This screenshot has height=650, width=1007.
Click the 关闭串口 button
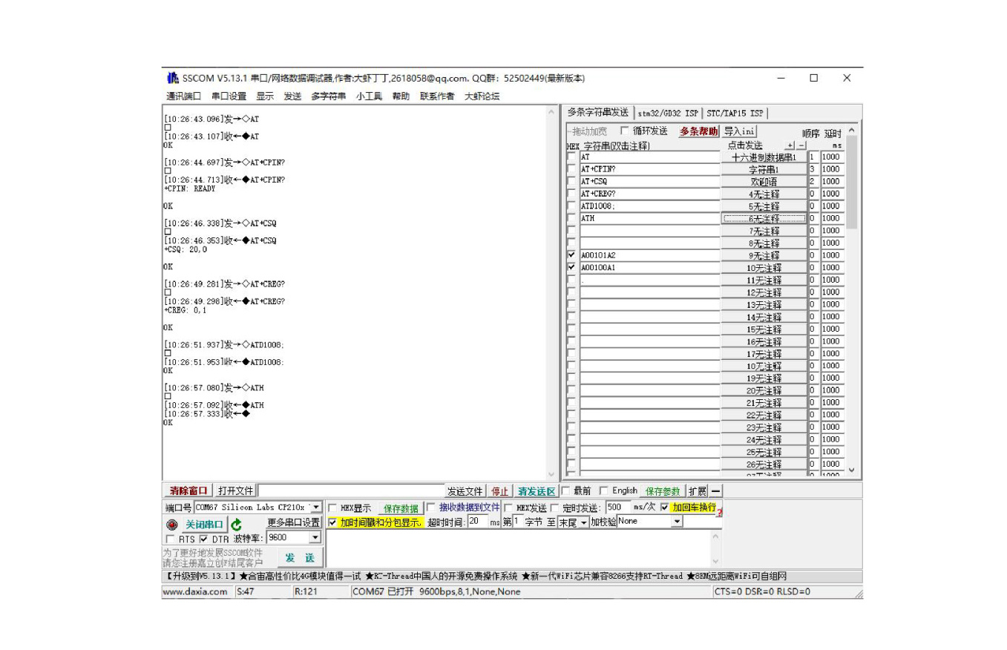pyautogui.click(x=205, y=525)
